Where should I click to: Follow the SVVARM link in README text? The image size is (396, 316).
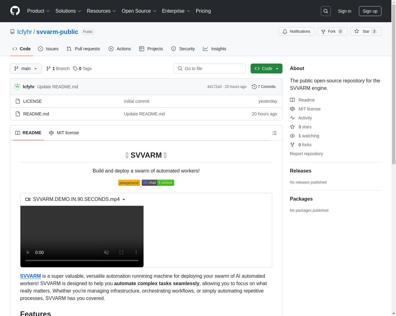tap(30, 276)
